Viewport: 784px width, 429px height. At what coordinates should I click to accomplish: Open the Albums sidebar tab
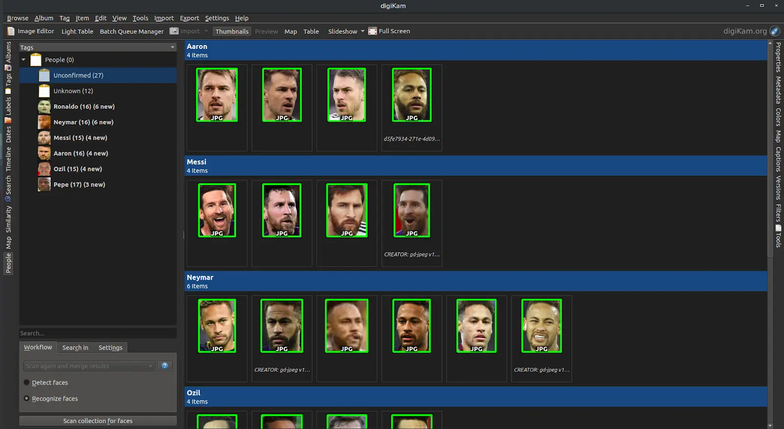[x=8, y=52]
